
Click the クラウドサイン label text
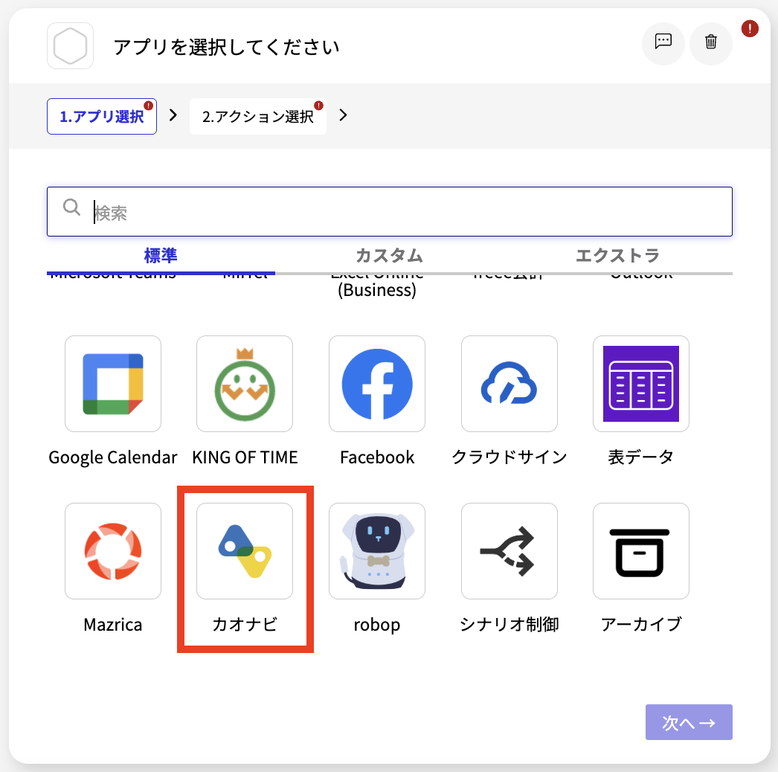click(x=509, y=457)
